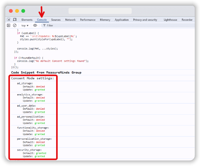The height and width of the screenshot is (166, 200).
Task: Open the top context dropdown
Action: tap(25, 26)
